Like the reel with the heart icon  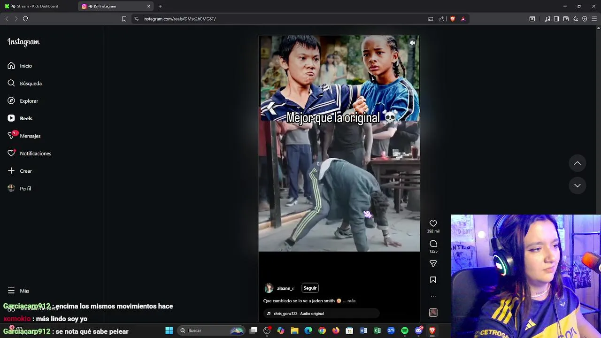click(x=433, y=223)
